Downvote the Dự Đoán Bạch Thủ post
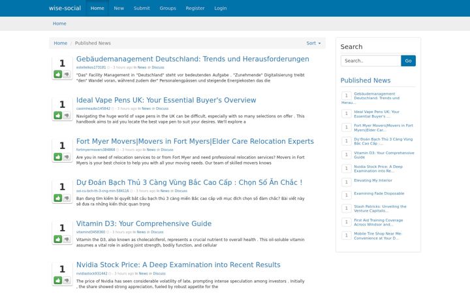Viewport: 470px width, 294px height. click(x=67, y=198)
